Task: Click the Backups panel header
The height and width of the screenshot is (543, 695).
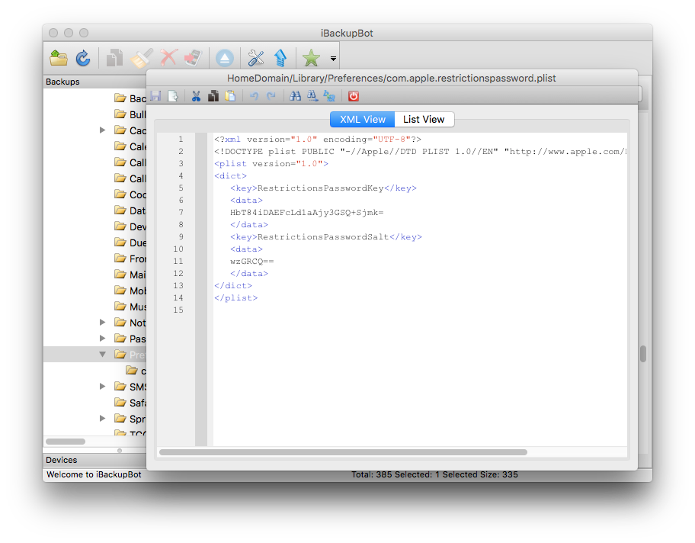Action: point(94,82)
